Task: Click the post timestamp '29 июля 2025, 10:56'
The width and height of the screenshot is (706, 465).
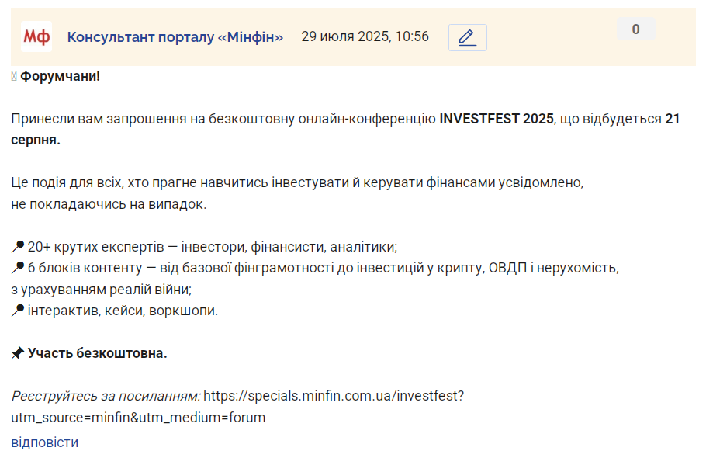Action: [x=365, y=36]
